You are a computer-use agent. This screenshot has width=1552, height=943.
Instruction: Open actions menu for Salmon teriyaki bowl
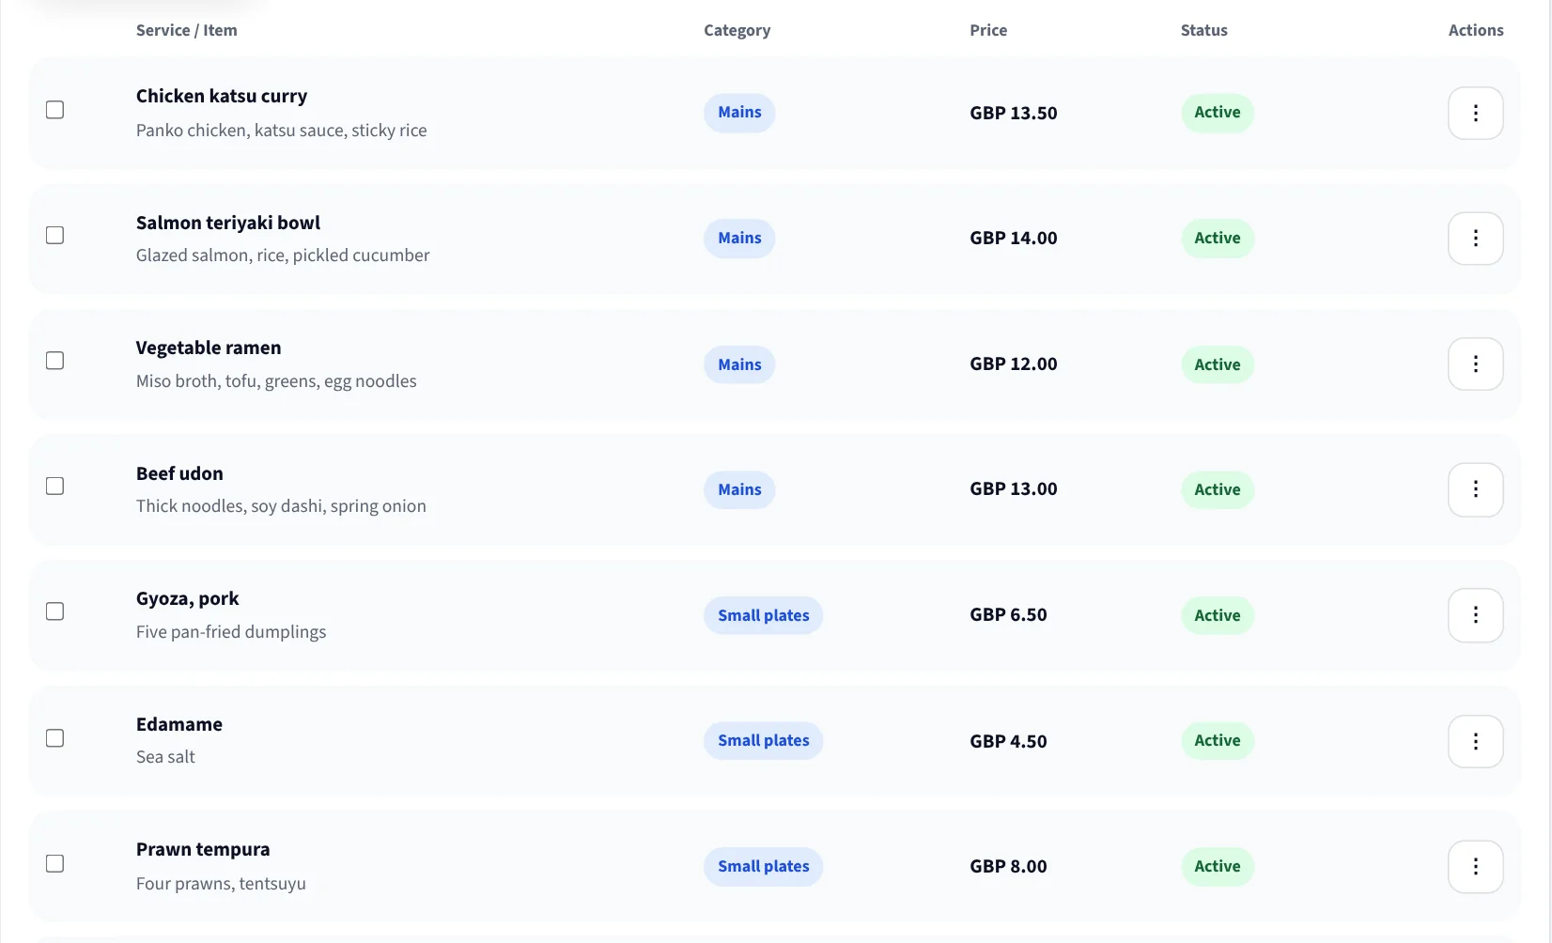pos(1475,239)
